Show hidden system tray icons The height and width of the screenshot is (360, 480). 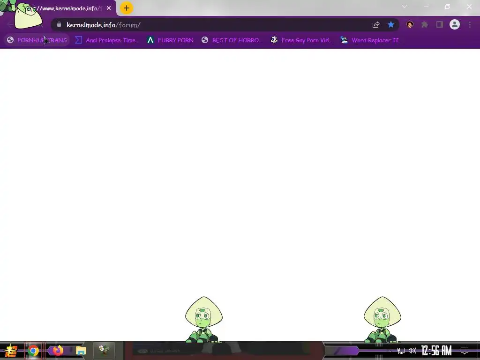[x=390, y=351]
